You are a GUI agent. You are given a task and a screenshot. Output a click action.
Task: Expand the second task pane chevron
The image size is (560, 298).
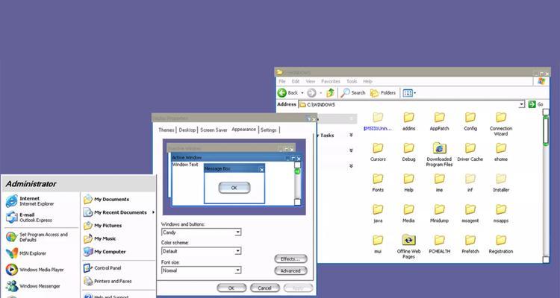click(351, 150)
